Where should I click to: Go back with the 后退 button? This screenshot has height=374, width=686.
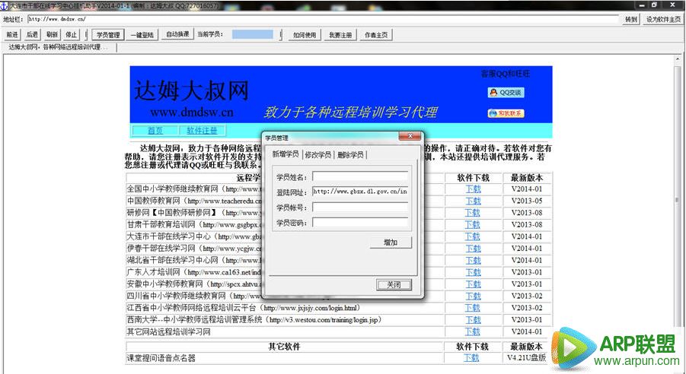[x=32, y=34]
